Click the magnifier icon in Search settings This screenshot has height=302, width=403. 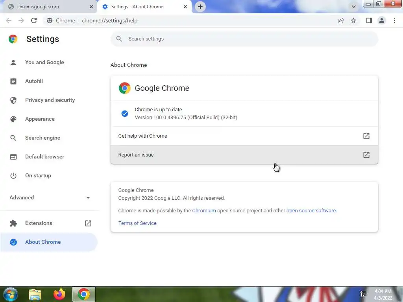tap(119, 39)
